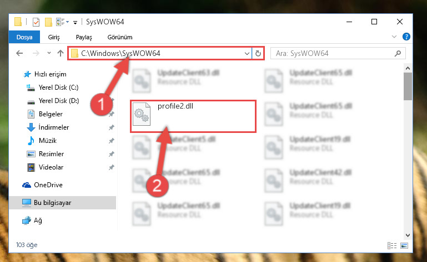This screenshot has height=262, width=427.
Task: Open the Dosya tab
Action: coord(24,37)
